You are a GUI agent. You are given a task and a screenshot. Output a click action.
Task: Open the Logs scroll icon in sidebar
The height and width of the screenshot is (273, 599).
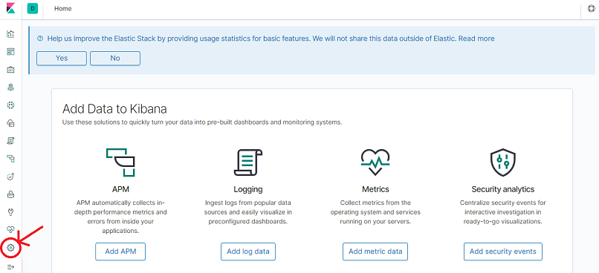(x=10, y=141)
